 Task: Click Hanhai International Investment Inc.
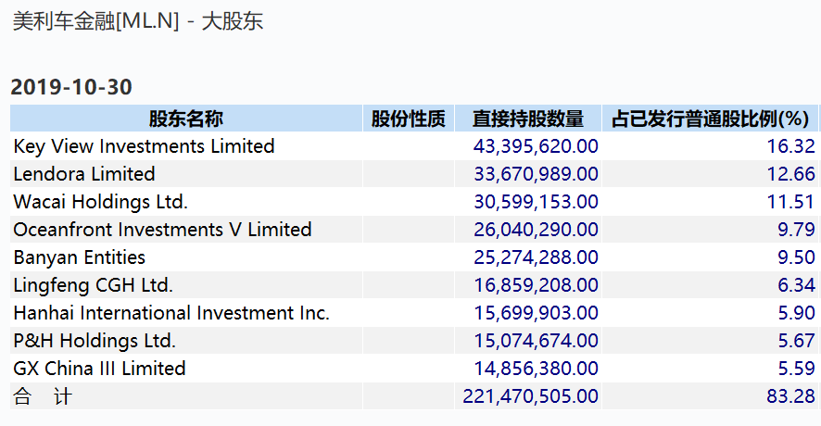[x=171, y=313]
